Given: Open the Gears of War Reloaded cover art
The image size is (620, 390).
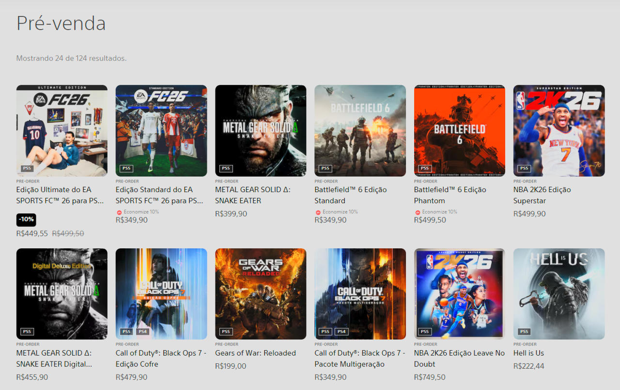Looking at the screenshot, I should coord(261,294).
